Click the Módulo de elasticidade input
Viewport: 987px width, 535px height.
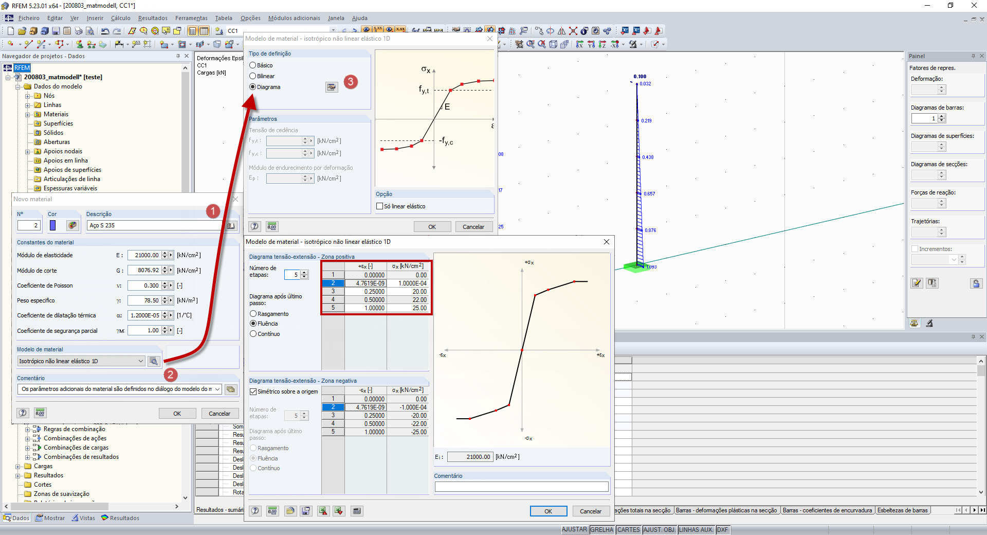pyautogui.click(x=144, y=255)
